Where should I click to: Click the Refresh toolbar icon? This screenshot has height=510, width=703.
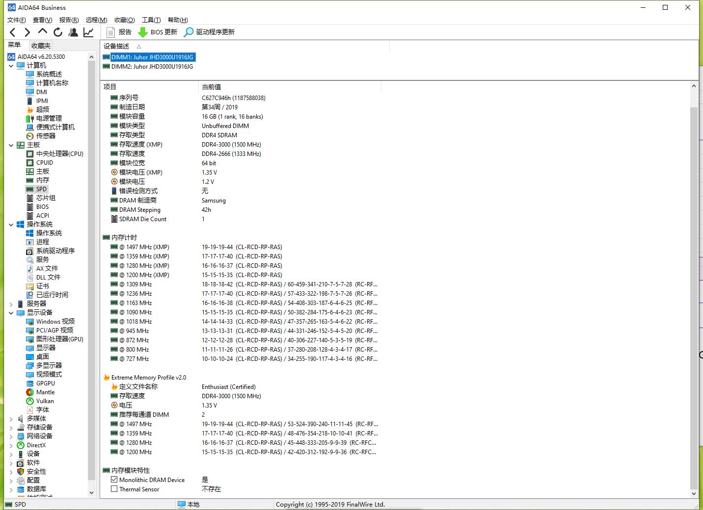tap(58, 32)
